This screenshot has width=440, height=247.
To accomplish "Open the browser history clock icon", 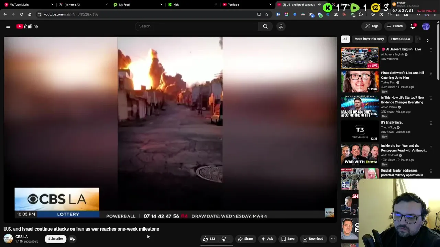I will (x=373, y=14).
